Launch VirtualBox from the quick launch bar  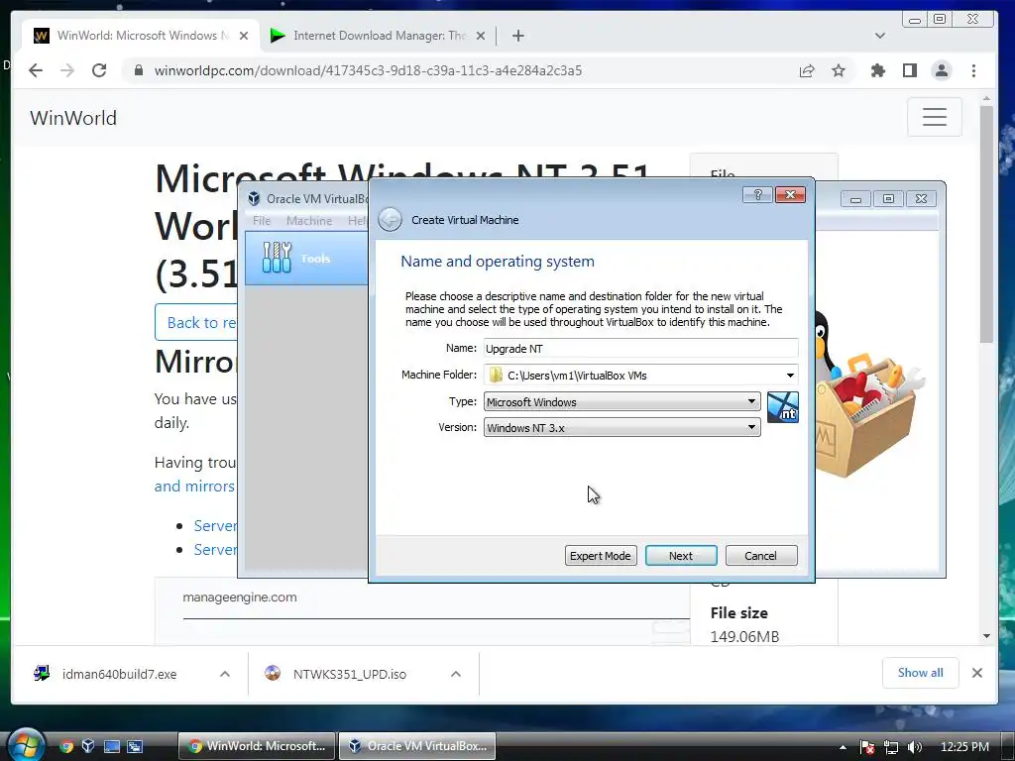pyautogui.click(x=88, y=746)
